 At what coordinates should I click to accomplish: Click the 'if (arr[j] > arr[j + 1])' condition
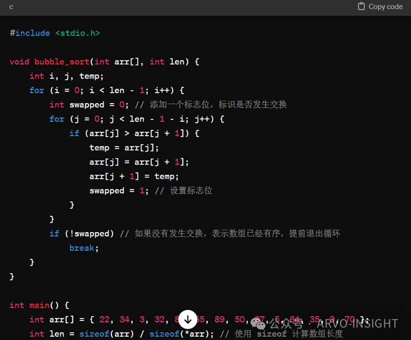134,133
